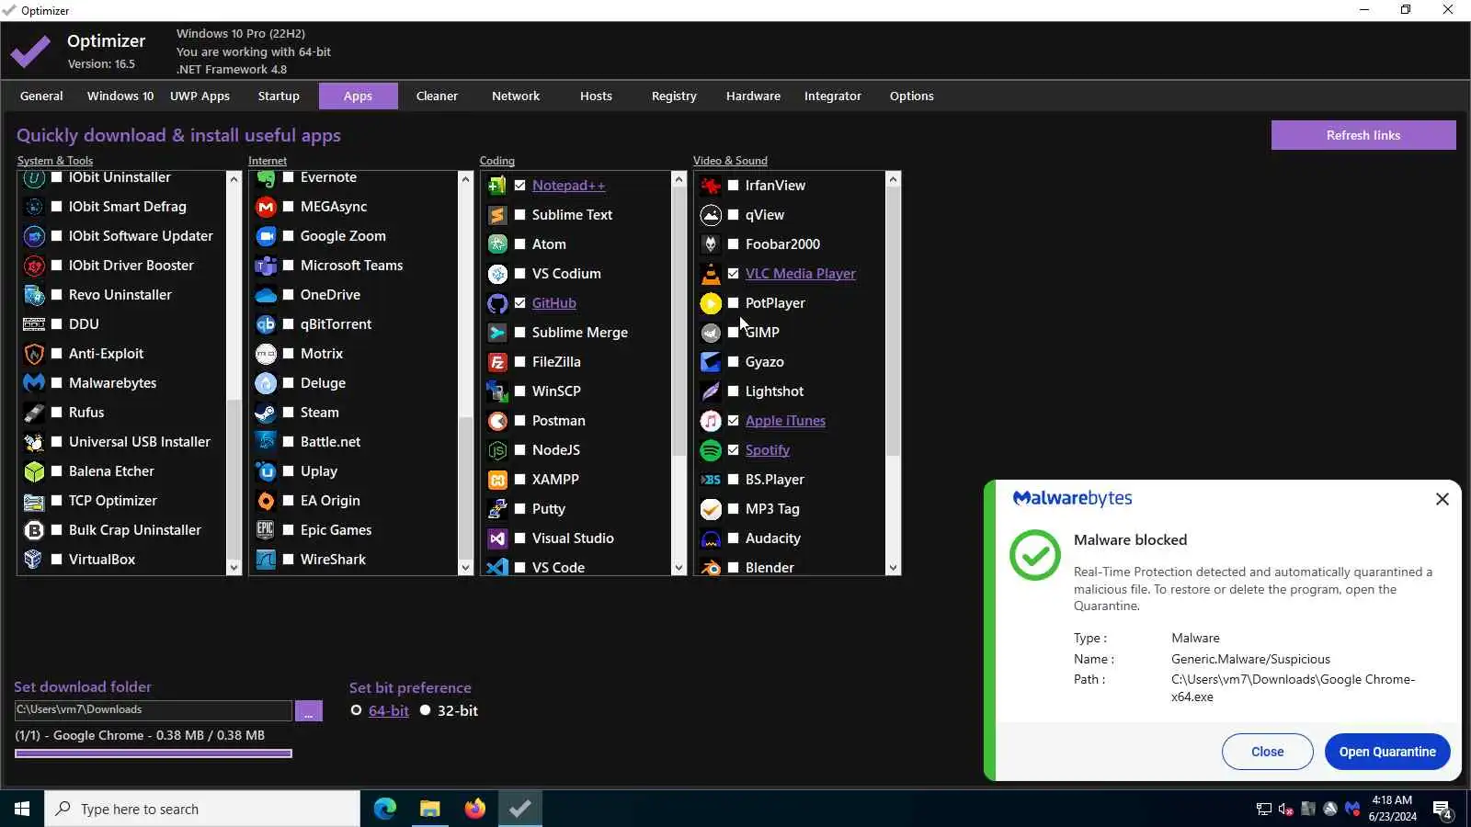1471x827 pixels.
Task: Open Microsoft Edge from the taskbar
Action: pos(384,809)
